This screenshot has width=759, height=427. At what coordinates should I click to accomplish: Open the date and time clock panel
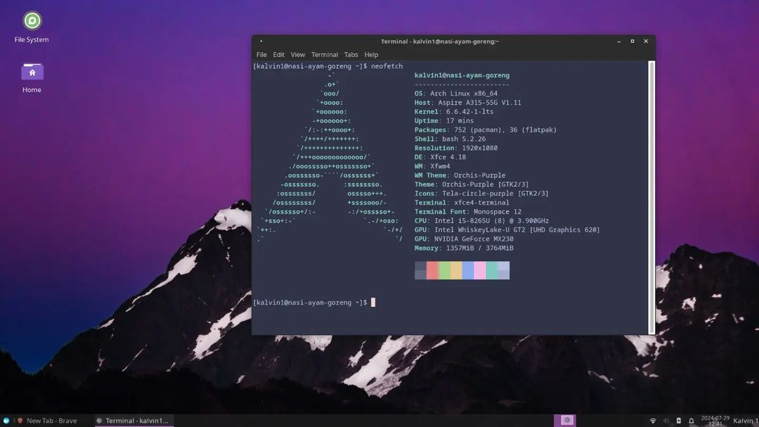[715, 421]
